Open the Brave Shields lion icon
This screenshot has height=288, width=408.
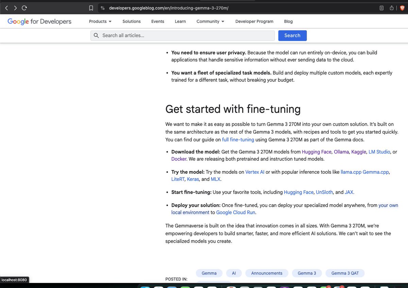click(x=402, y=8)
